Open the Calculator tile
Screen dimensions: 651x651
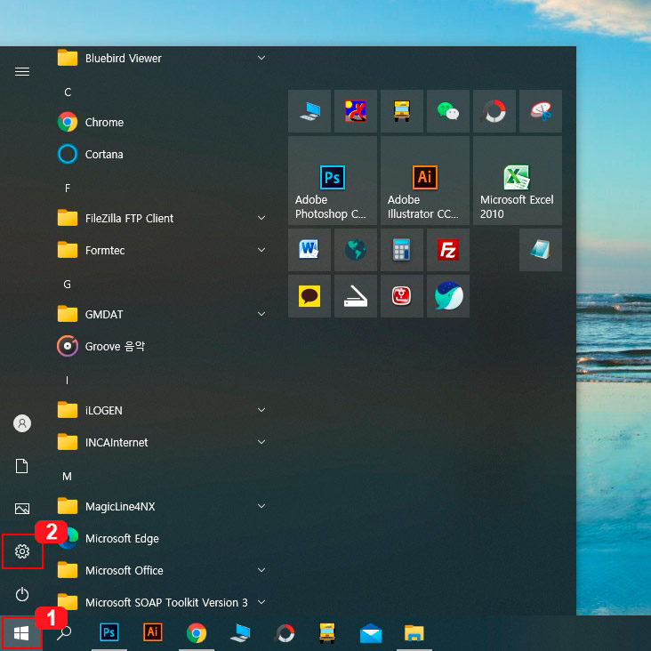click(401, 250)
